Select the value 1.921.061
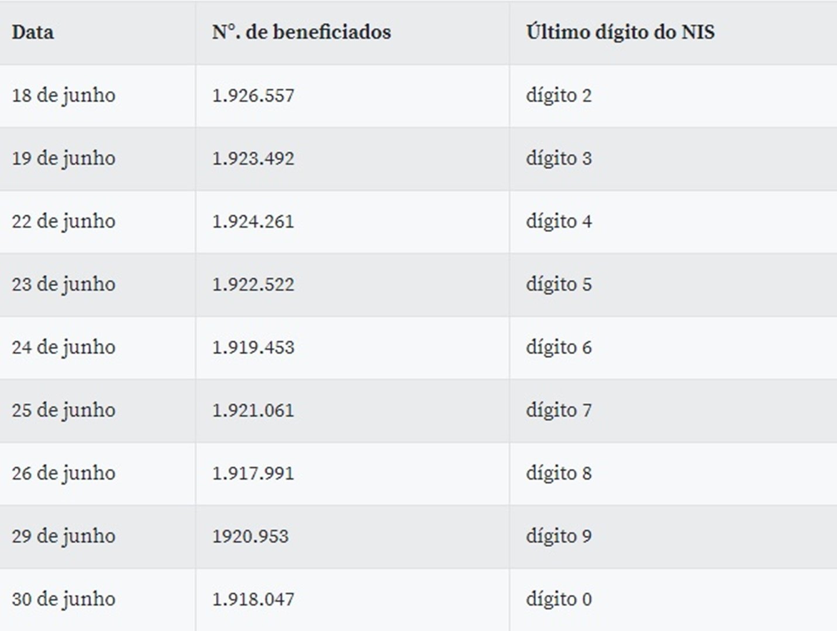Viewport: 837px width, 631px height. click(253, 411)
